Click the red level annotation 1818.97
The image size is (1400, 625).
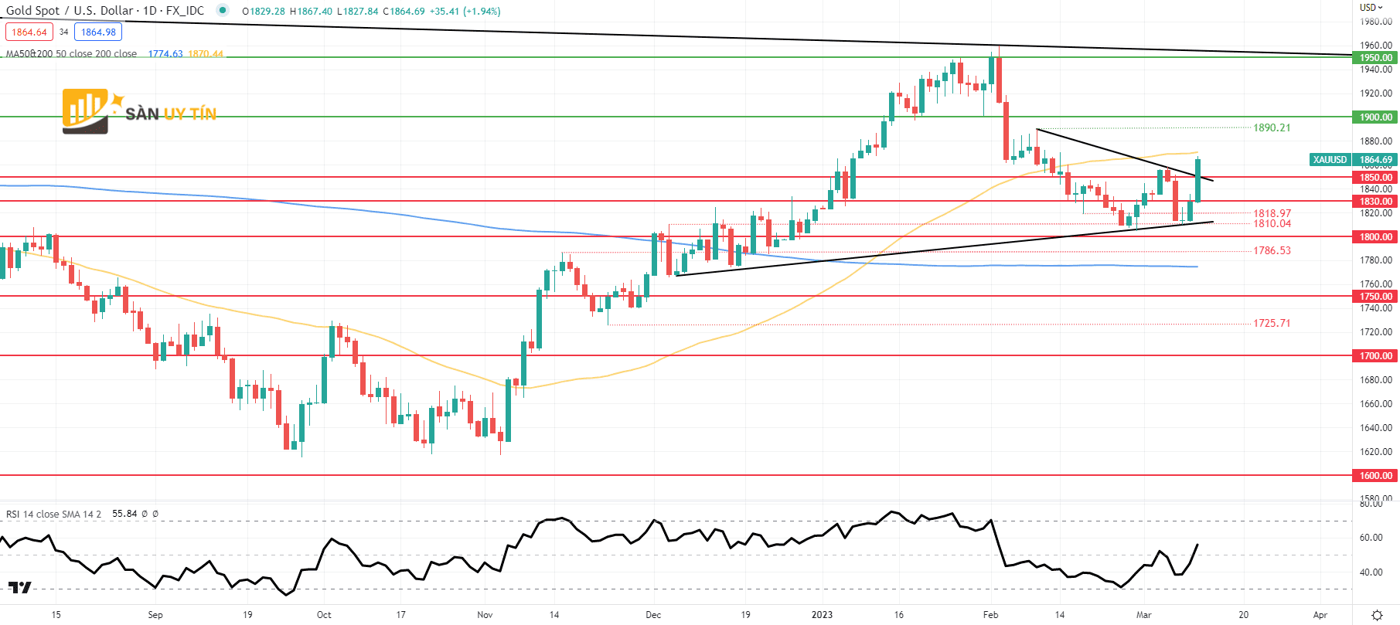point(1272,214)
